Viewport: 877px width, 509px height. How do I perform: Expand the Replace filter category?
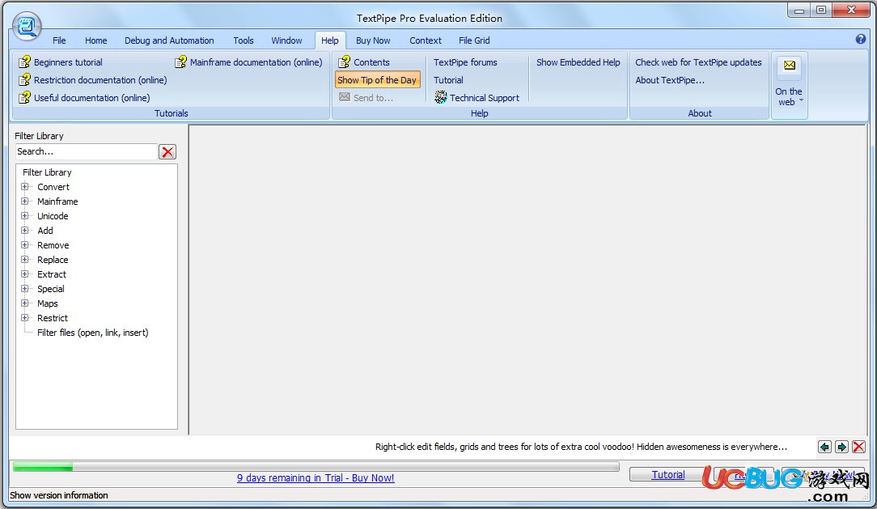[24, 260]
